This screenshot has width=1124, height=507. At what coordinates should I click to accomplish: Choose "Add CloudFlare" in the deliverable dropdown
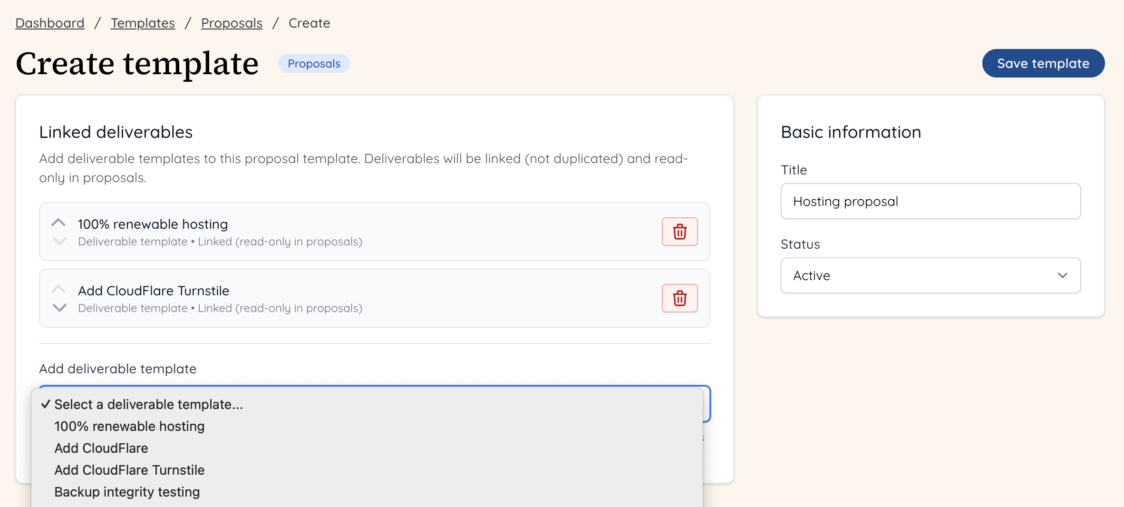pos(101,448)
